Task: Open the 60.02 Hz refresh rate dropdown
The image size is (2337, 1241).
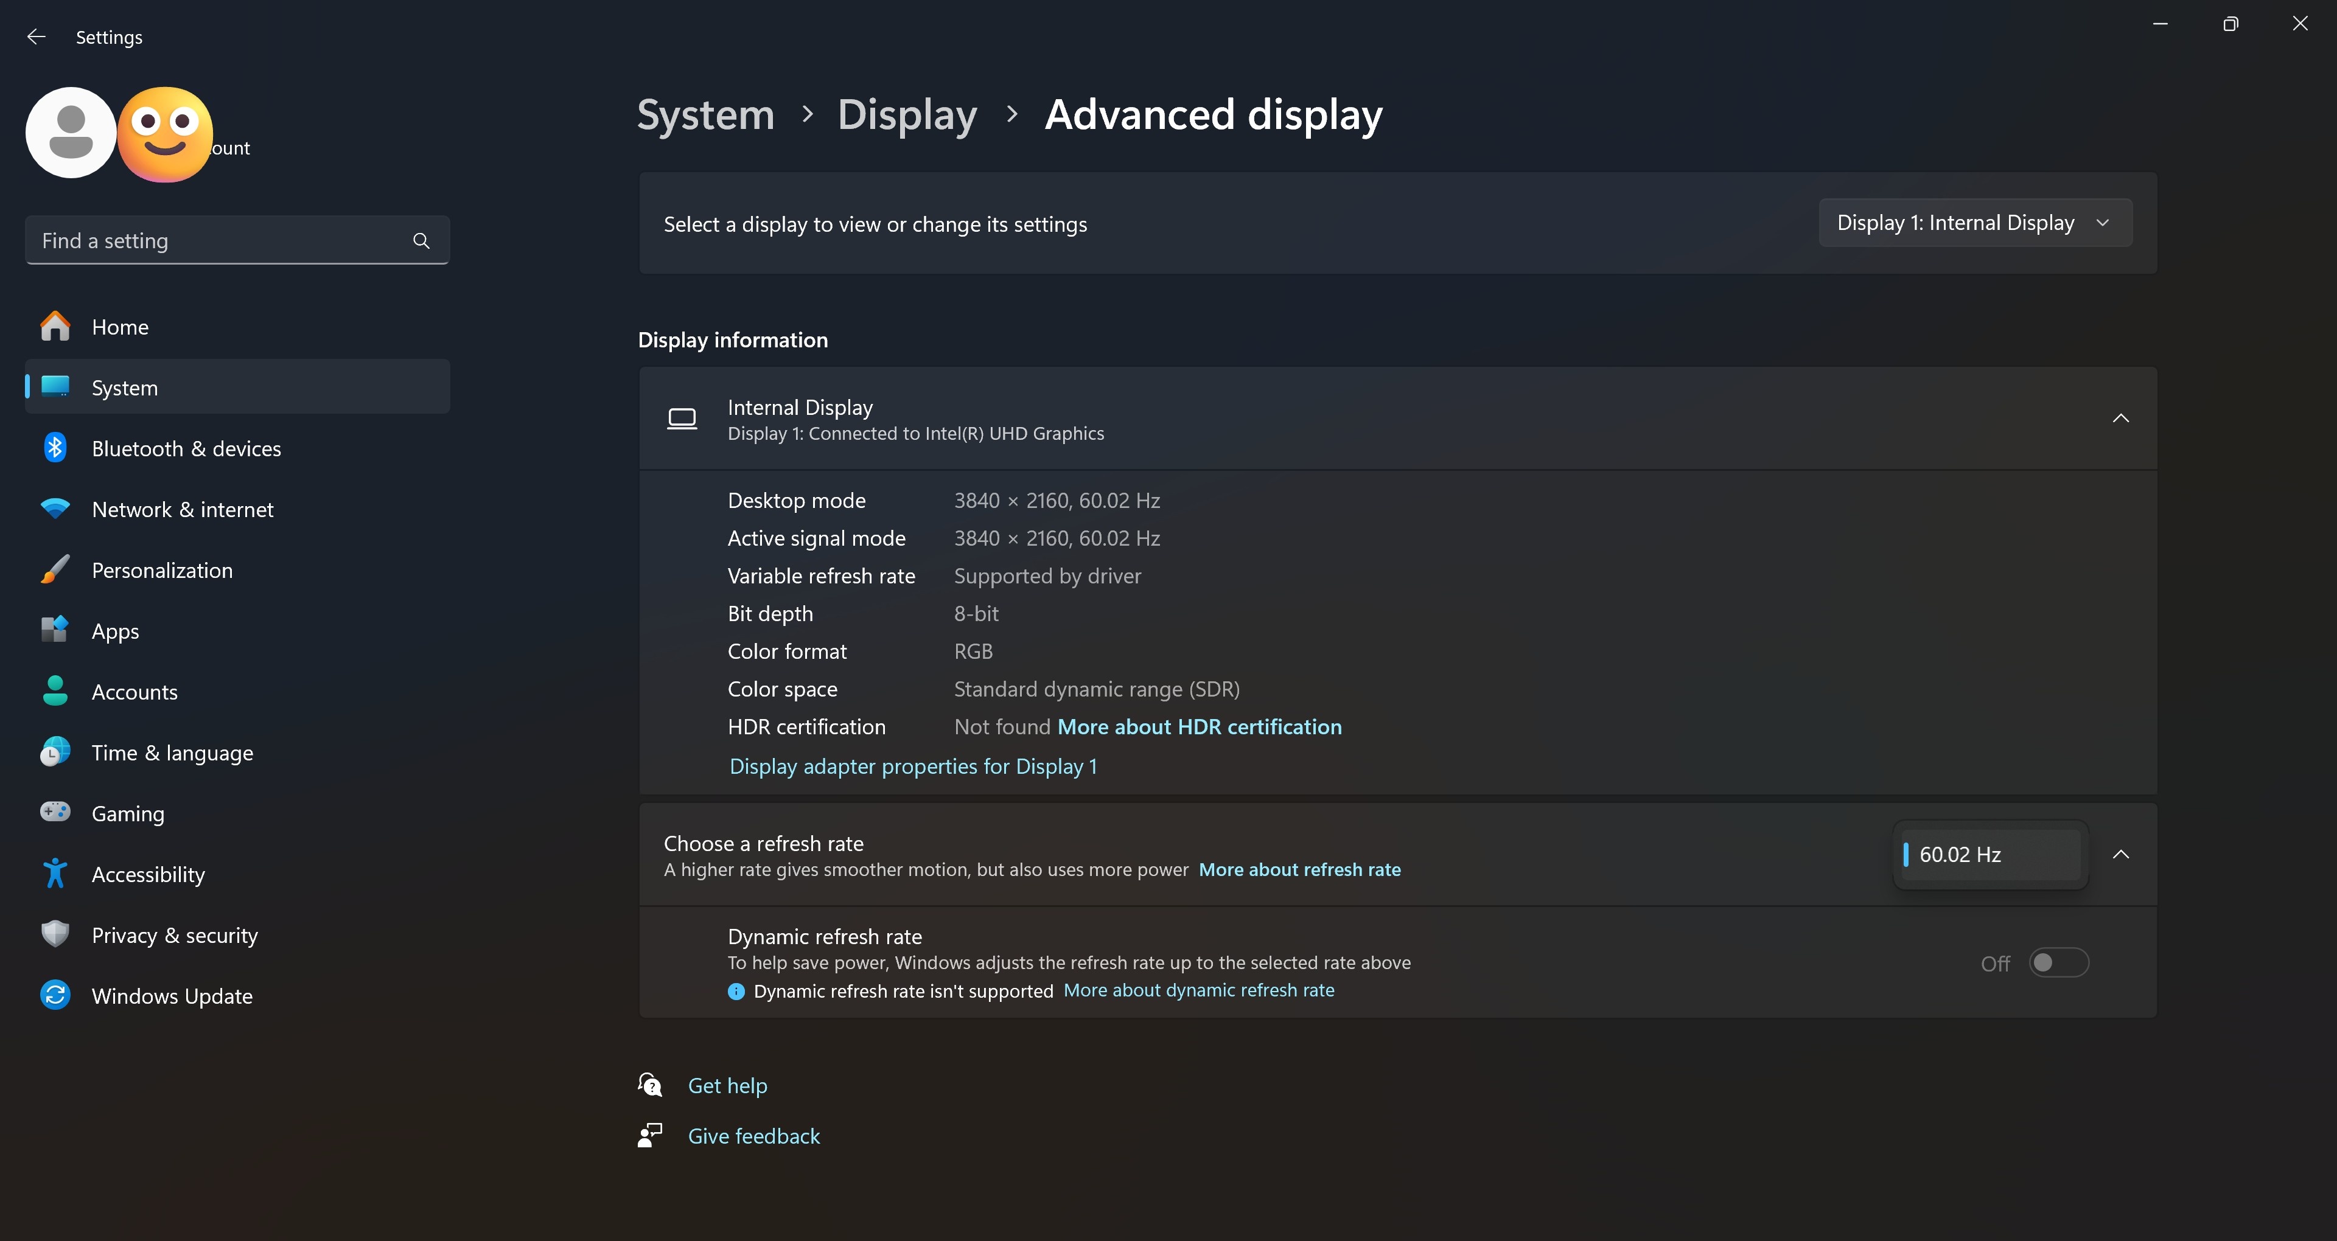Action: (x=1991, y=855)
